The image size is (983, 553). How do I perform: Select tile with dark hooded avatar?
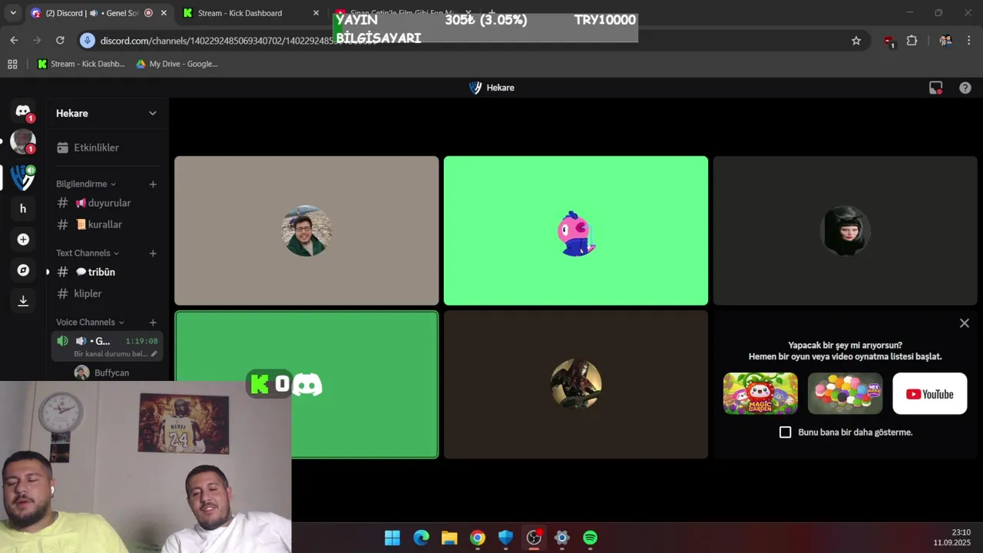click(x=845, y=230)
